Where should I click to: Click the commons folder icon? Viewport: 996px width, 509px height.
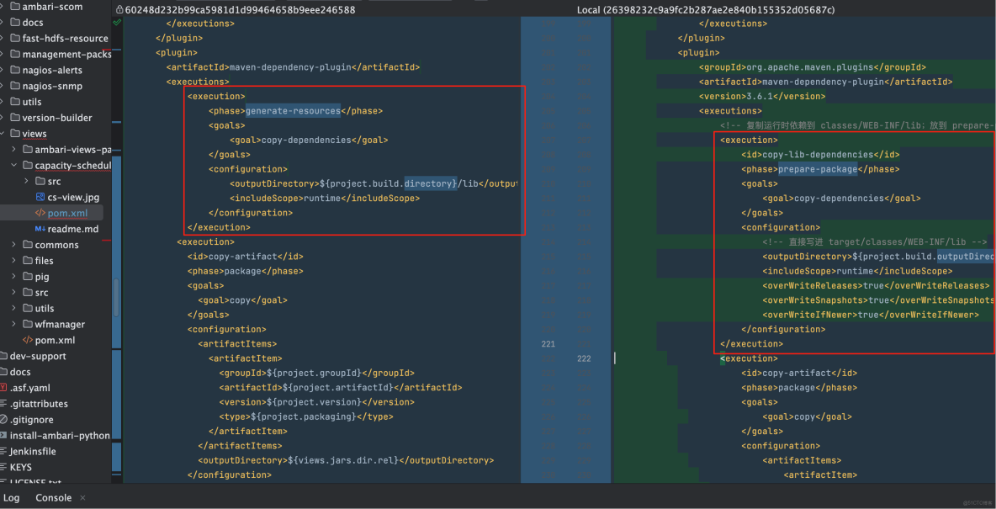click(x=27, y=245)
